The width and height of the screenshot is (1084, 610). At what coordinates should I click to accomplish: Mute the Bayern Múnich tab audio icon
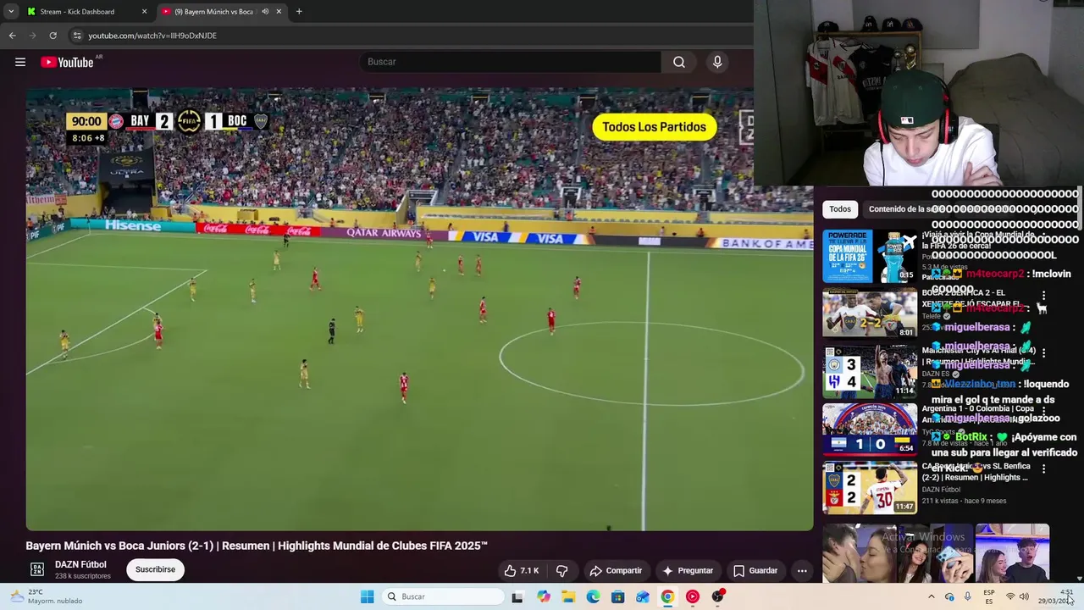[x=265, y=12]
